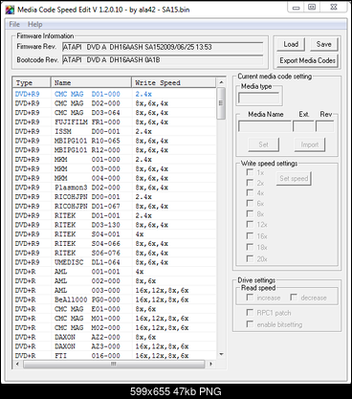Select the BeAll000 PG0-000 row

(x=115, y=299)
